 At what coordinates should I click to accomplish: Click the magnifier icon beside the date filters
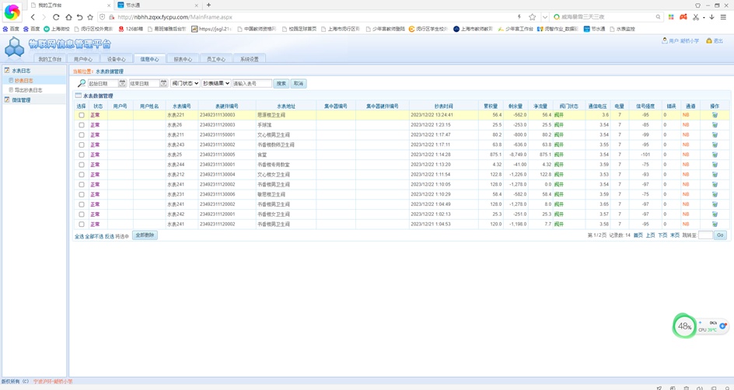pos(82,83)
